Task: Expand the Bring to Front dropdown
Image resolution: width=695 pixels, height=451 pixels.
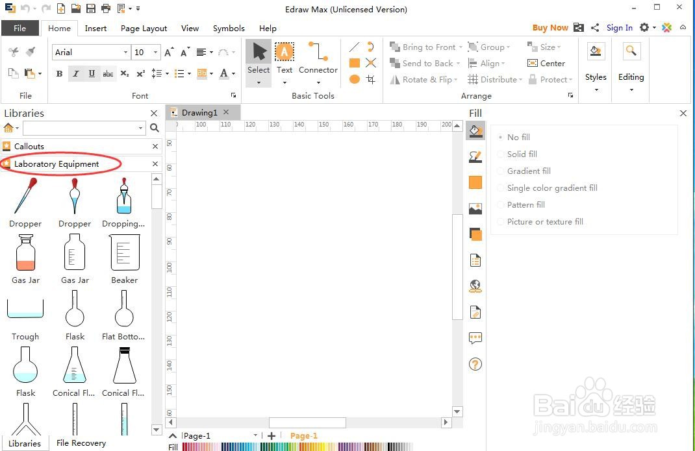Action: click(x=461, y=47)
